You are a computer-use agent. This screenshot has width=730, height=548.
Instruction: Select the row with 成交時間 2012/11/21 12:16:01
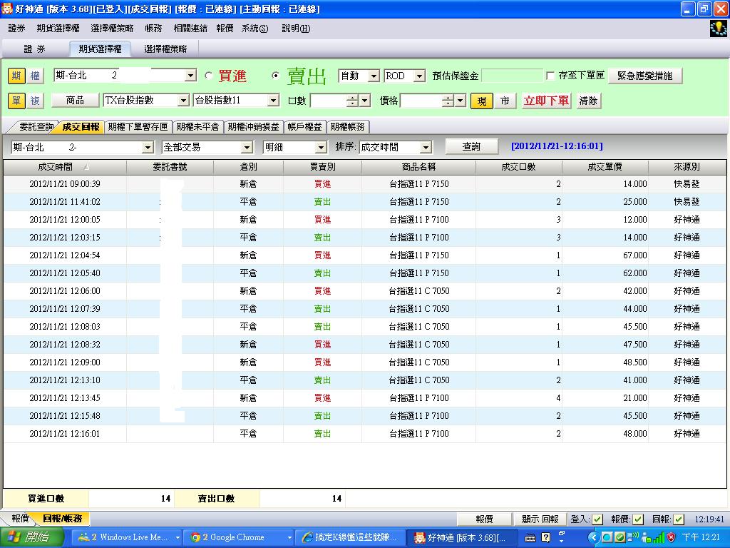coord(364,434)
